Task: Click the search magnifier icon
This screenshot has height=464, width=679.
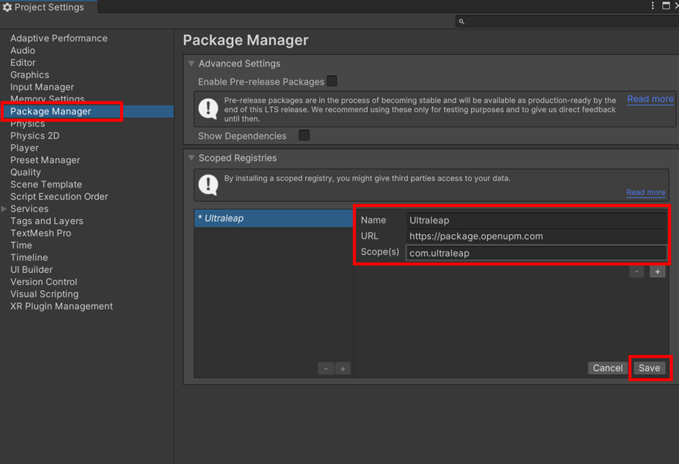Action: (461, 22)
